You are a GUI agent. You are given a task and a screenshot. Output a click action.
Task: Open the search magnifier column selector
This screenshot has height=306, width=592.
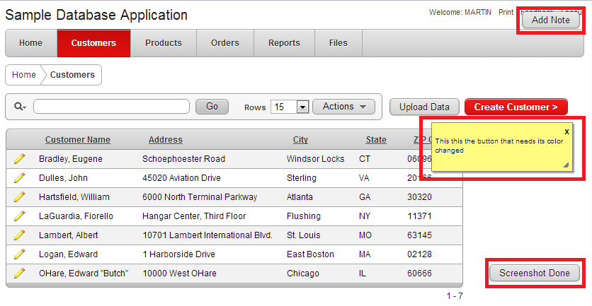[20, 107]
